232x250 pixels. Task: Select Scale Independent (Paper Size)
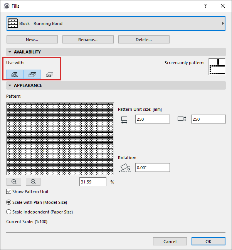click(x=8, y=212)
